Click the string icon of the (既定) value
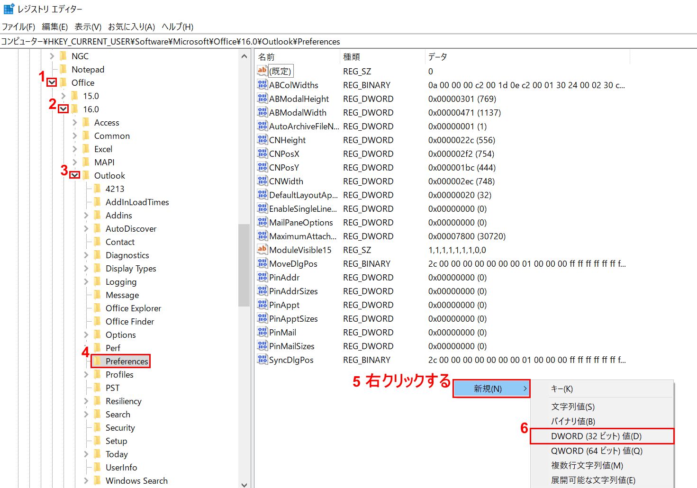Viewport: 697px width, 488px height. 262,71
